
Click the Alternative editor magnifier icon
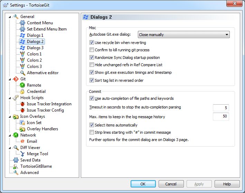22,73
